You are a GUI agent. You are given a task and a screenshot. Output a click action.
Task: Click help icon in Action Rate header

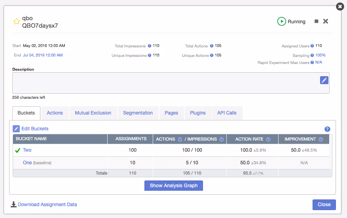268,139
